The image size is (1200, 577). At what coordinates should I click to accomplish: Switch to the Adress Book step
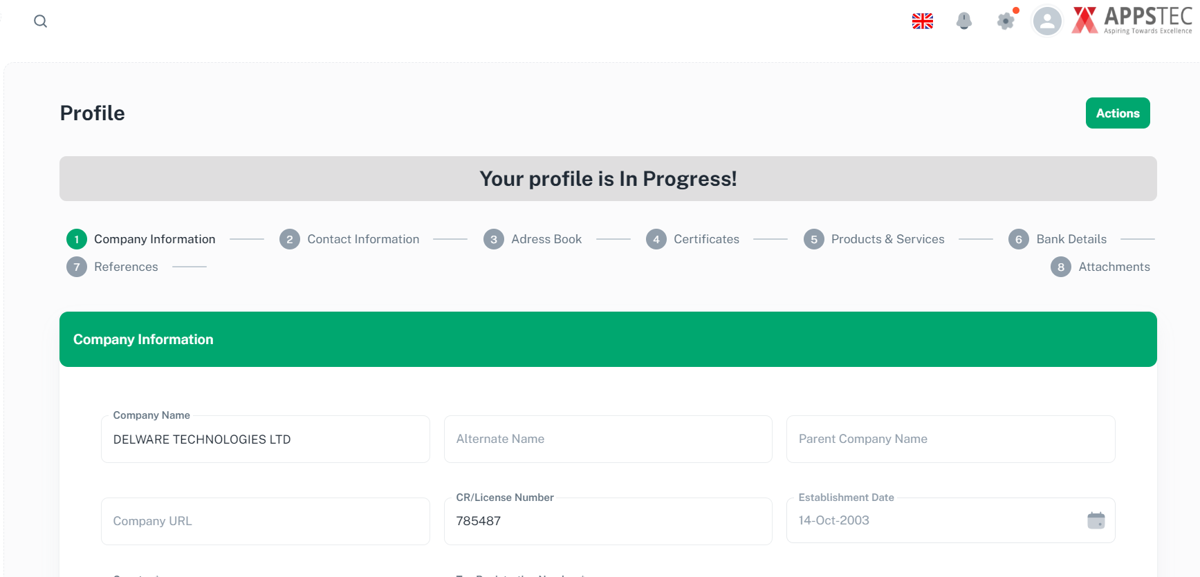coord(546,239)
